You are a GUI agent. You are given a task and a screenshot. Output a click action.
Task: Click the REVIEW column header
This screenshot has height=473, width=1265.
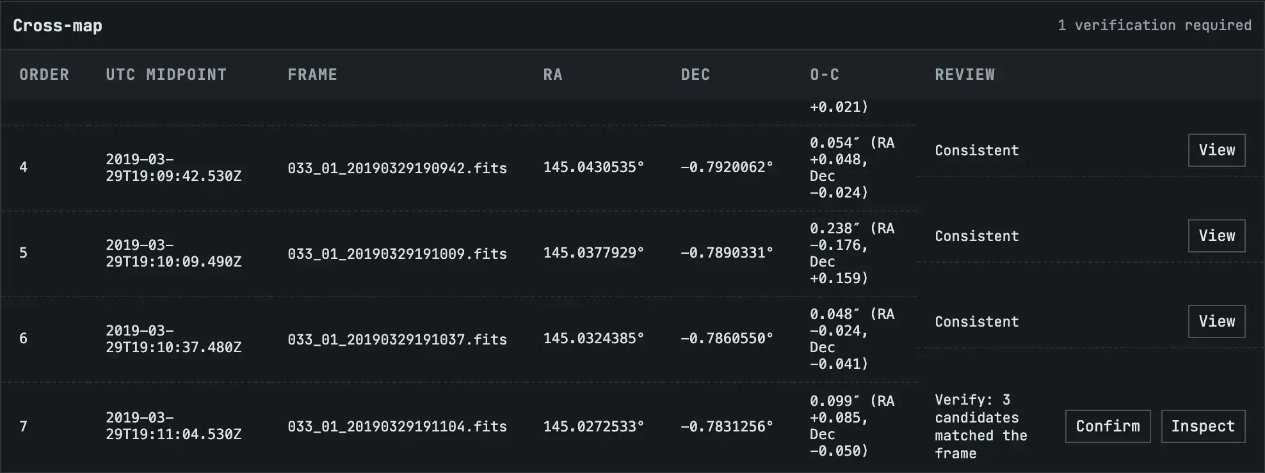pyautogui.click(x=965, y=75)
